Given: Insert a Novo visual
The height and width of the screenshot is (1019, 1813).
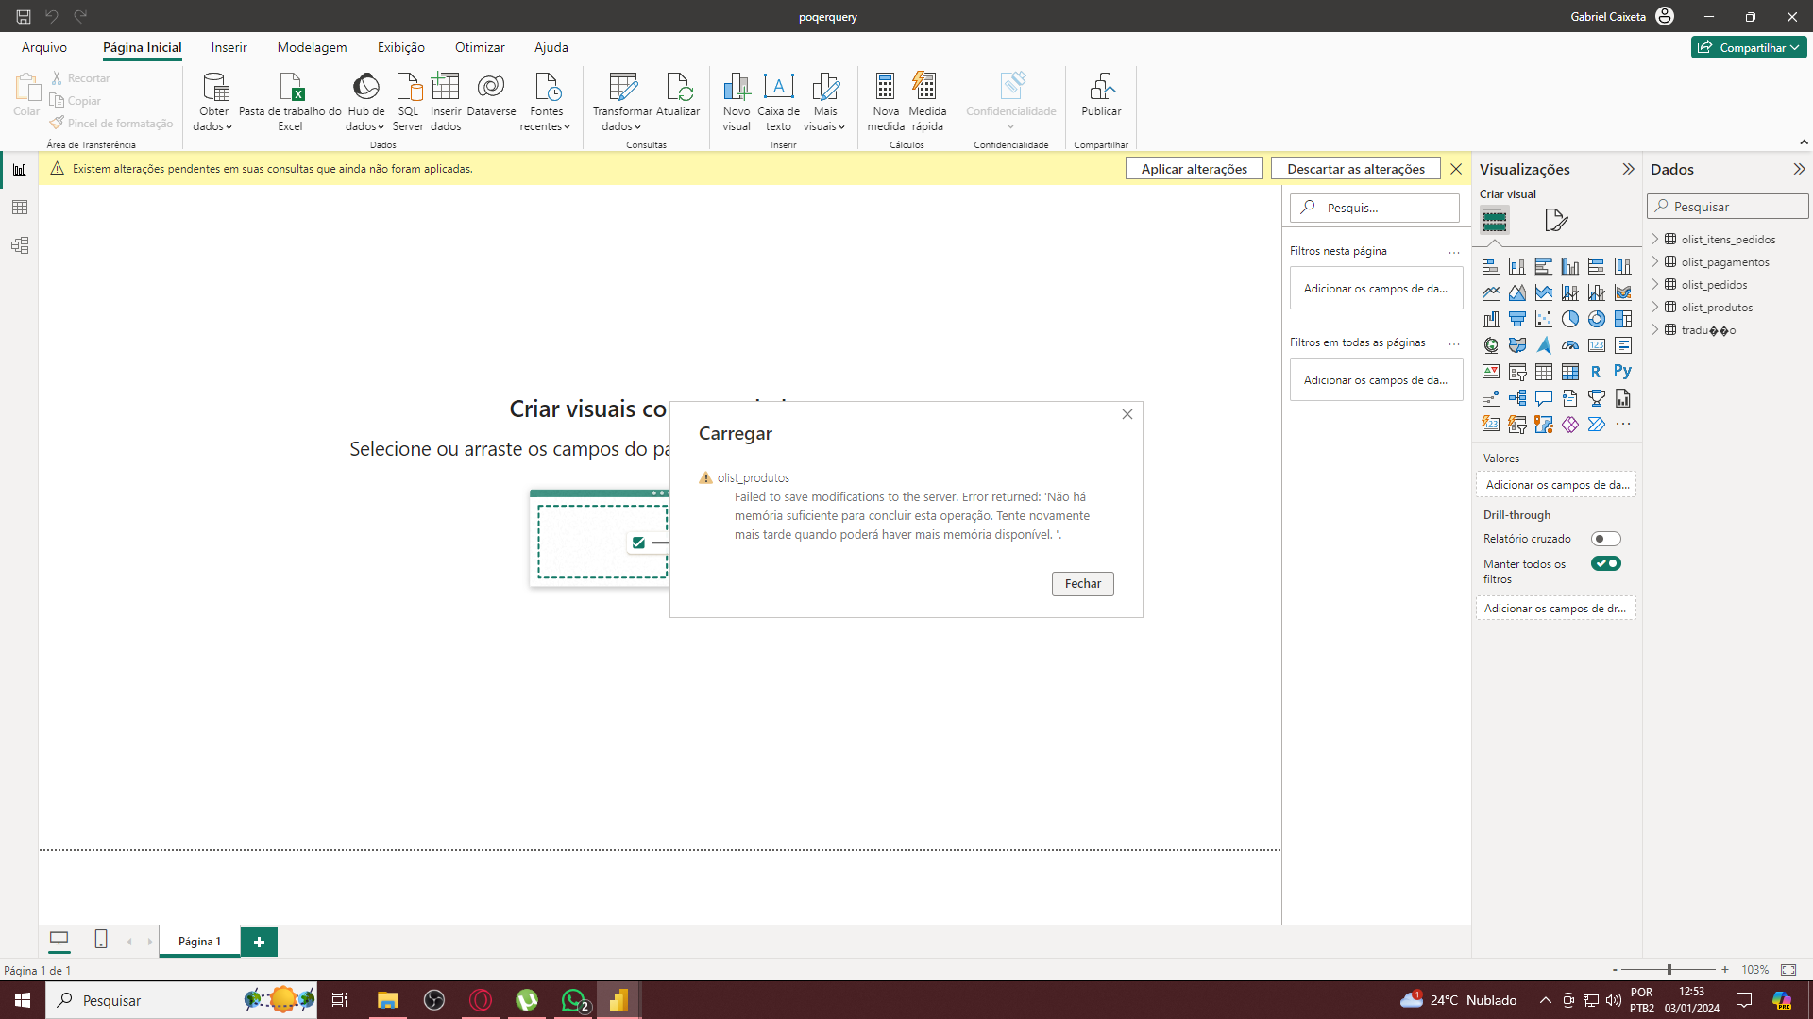Looking at the screenshot, I should (x=737, y=101).
